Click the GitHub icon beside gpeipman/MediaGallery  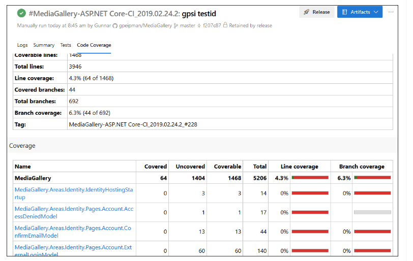coord(115,25)
